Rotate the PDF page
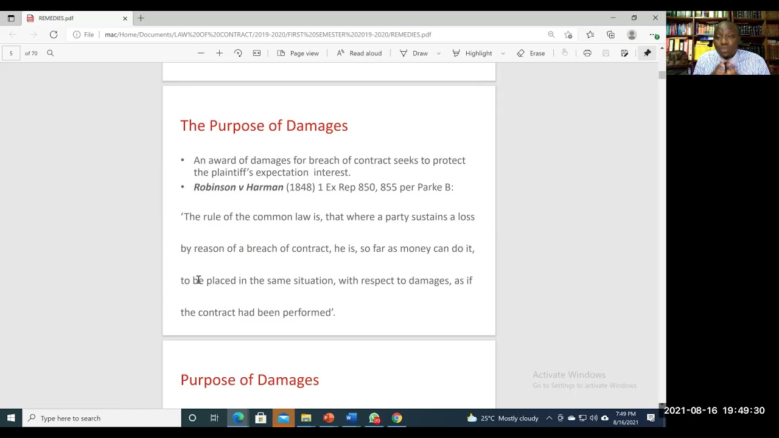 [x=238, y=54]
